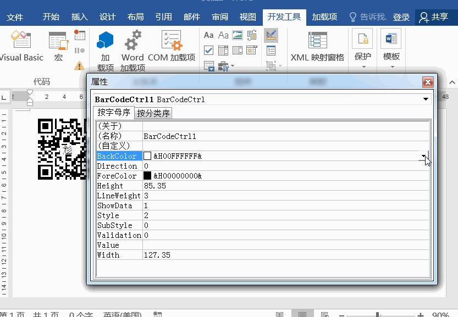Open the Macros (宏) dialog
The image size is (458, 317).
[58, 47]
